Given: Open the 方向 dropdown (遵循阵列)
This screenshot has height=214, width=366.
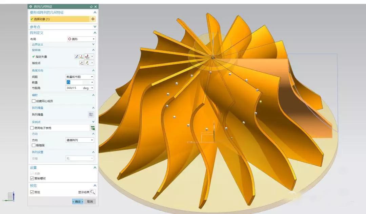Looking at the screenshot, I should click(x=80, y=140).
